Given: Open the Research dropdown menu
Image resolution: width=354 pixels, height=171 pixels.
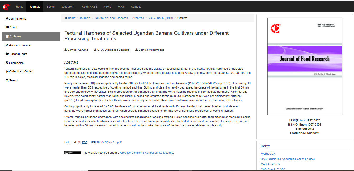Looking at the screenshot, I should point(68,7).
